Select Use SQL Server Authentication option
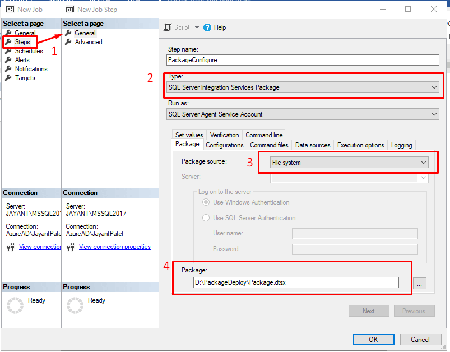450x352 pixels. pos(206,218)
